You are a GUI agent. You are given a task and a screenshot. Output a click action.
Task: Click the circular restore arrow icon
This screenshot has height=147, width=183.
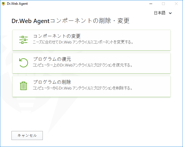[24, 63]
